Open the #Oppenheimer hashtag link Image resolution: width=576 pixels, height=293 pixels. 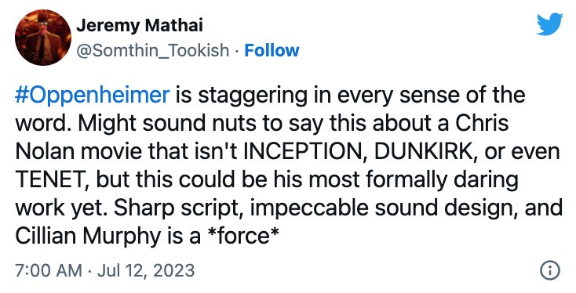coord(92,95)
